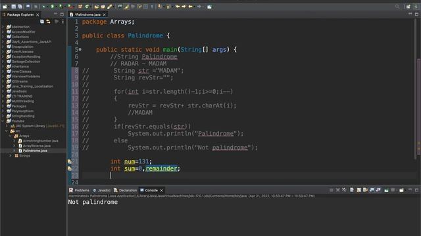Click the Save All toolbar icon

point(20,7)
